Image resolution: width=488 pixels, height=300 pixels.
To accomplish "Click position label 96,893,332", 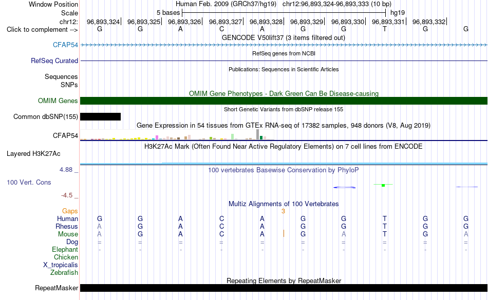I will pos(429,22).
